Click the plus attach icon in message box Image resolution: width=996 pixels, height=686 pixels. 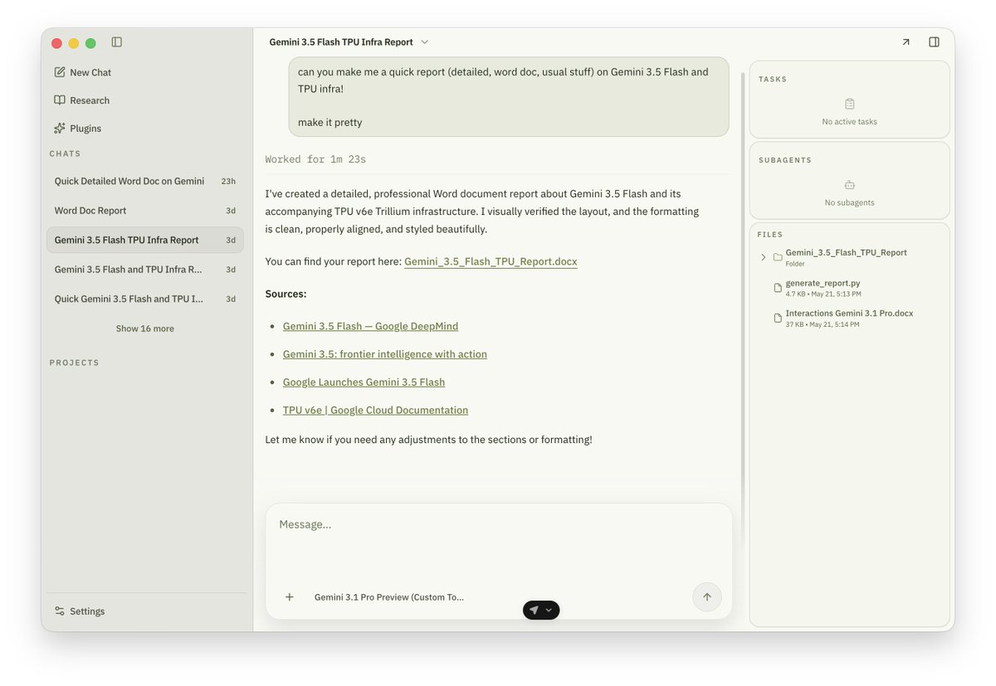point(290,597)
